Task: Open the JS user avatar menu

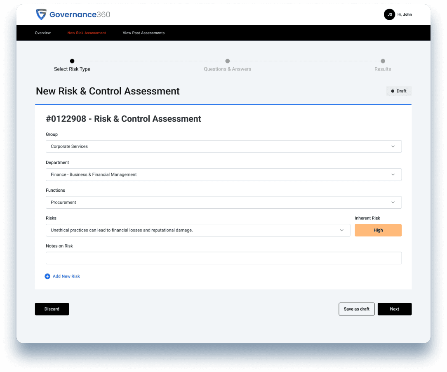Action: click(390, 14)
